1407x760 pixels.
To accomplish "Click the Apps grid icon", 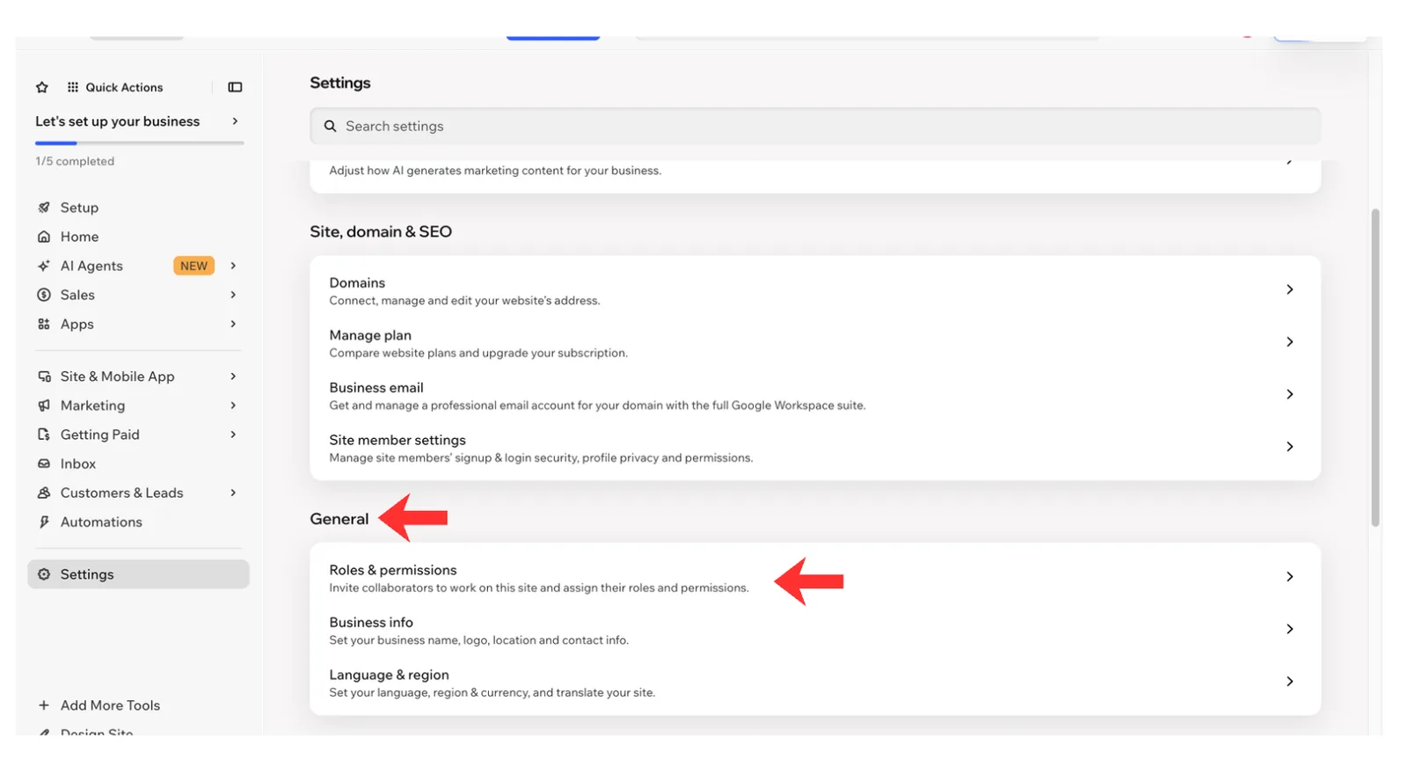I will click(44, 324).
